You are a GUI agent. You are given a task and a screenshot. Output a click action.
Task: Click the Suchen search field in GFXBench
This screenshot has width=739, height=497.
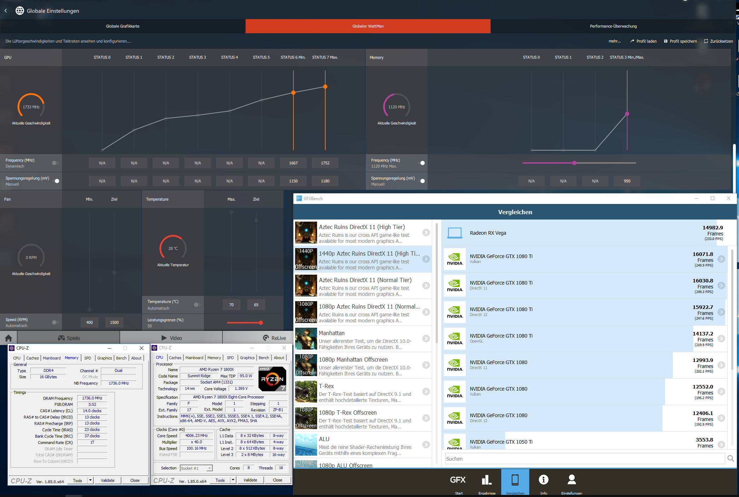584,458
